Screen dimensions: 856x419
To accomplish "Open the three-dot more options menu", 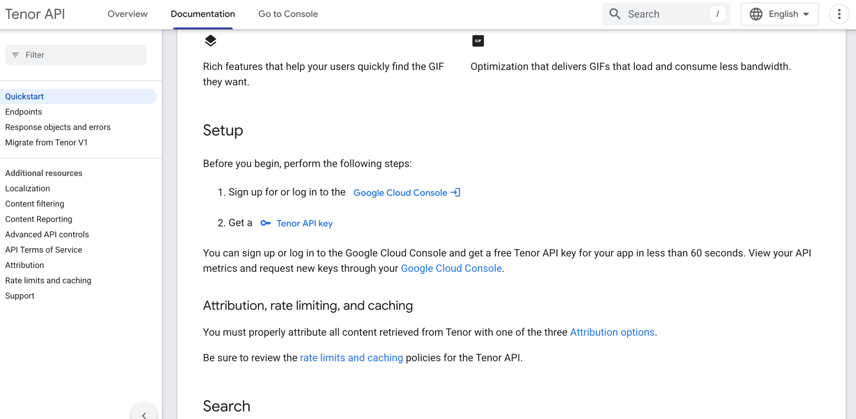I will pos(839,14).
